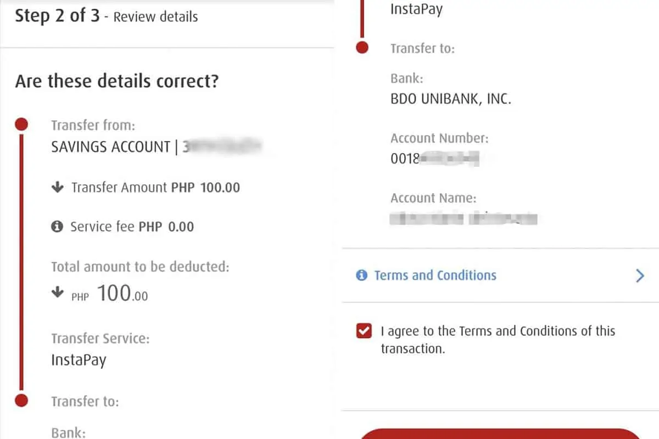The height and width of the screenshot is (439, 659).
Task: Click the blue info icon beside Terms and Conditions
Action: point(361,275)
